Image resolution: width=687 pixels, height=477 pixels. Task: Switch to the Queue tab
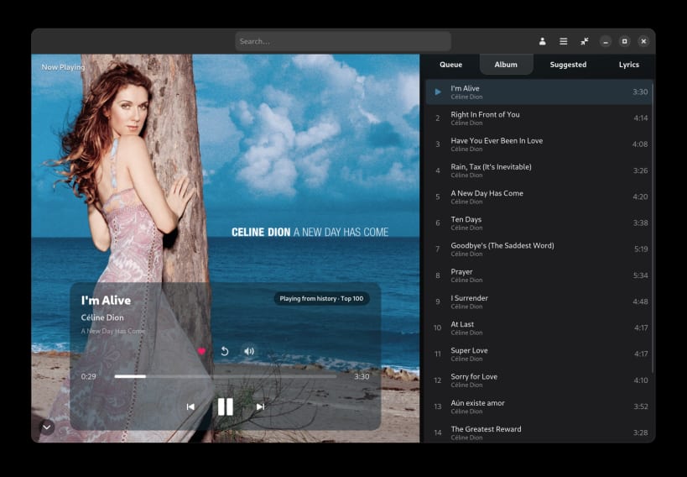click(x=450, y=65)
